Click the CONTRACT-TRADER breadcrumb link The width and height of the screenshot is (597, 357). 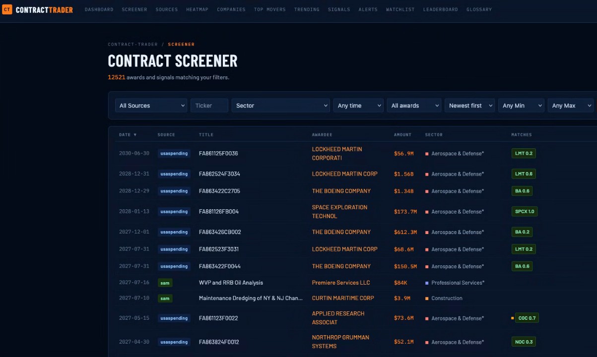tap(133, 45)
